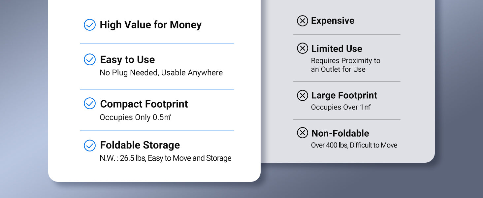This screenshot has height=198, width=483.
Task: Click the X icon beside Non-Foldable
Action: (x=303, y=133)
